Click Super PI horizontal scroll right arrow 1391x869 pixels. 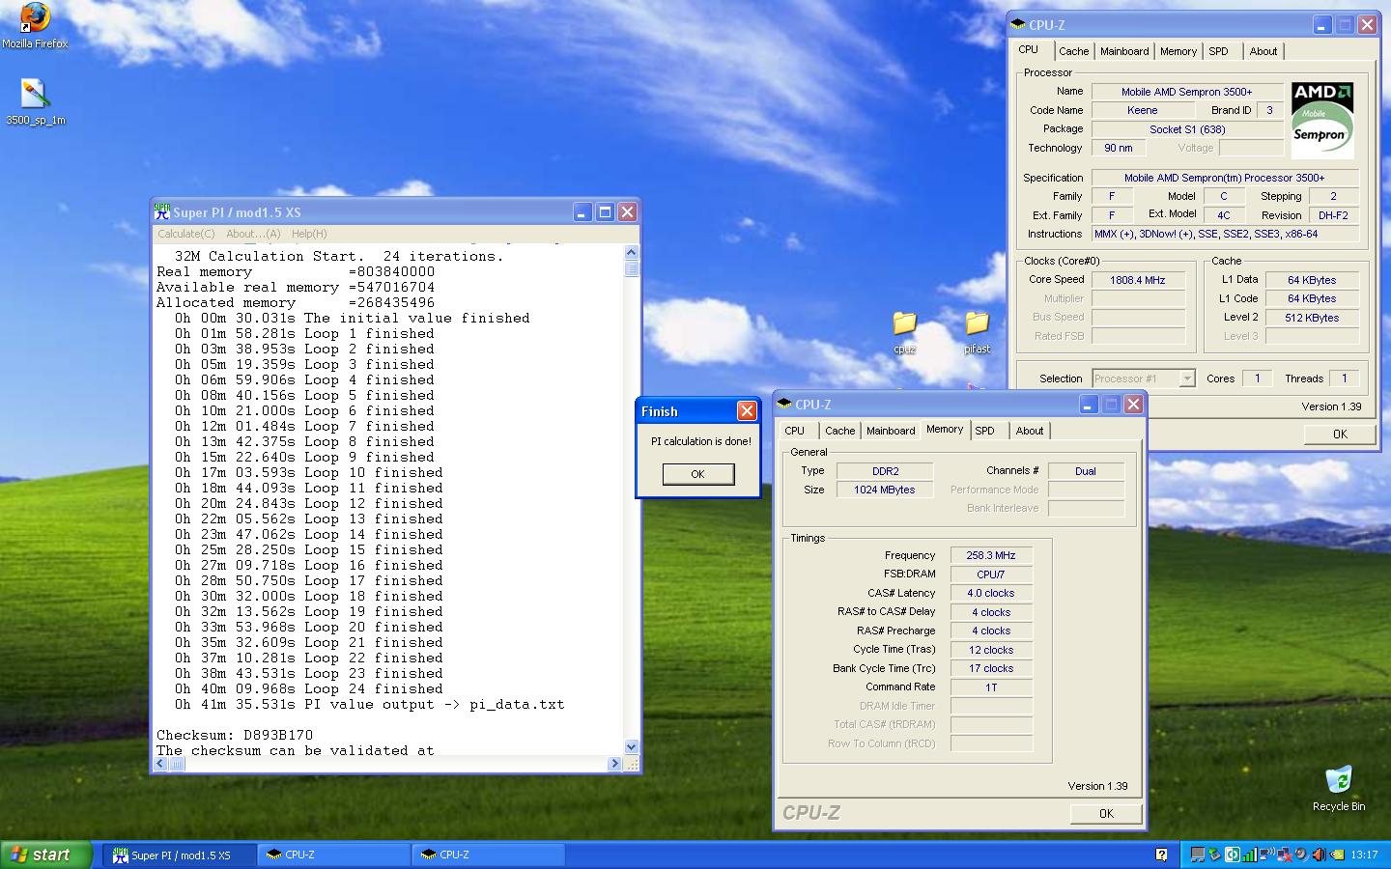tap(614, 764)
